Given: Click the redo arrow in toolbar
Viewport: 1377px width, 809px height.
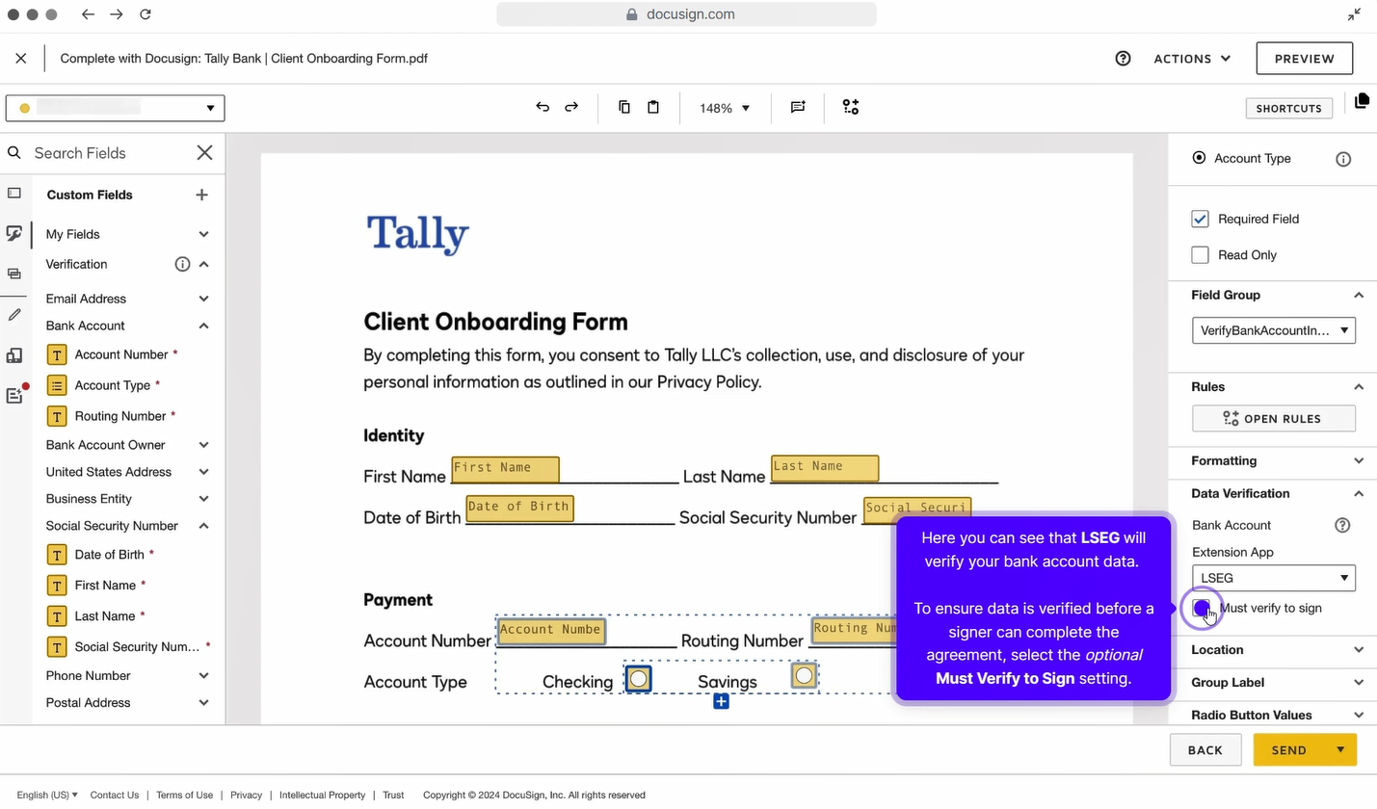Looking at the screenshot, I should point(571,107).
